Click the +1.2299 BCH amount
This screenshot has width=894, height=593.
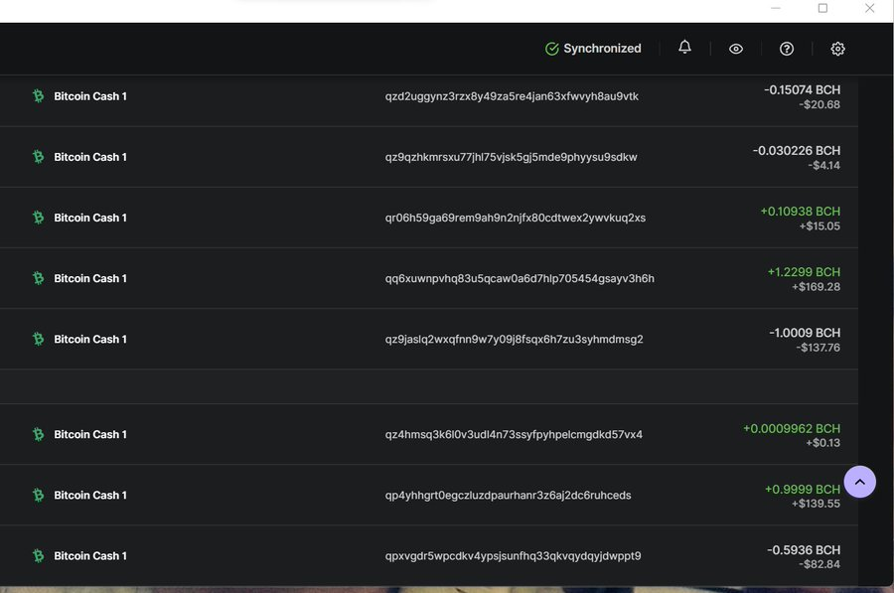[804, 272]
